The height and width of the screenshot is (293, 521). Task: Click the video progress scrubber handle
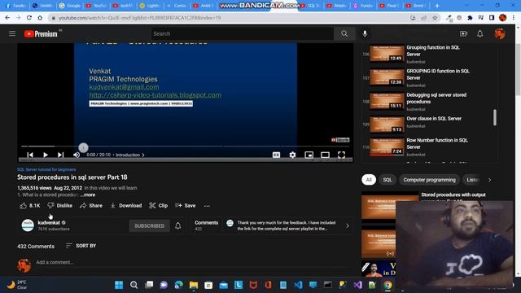click(83, 147)
